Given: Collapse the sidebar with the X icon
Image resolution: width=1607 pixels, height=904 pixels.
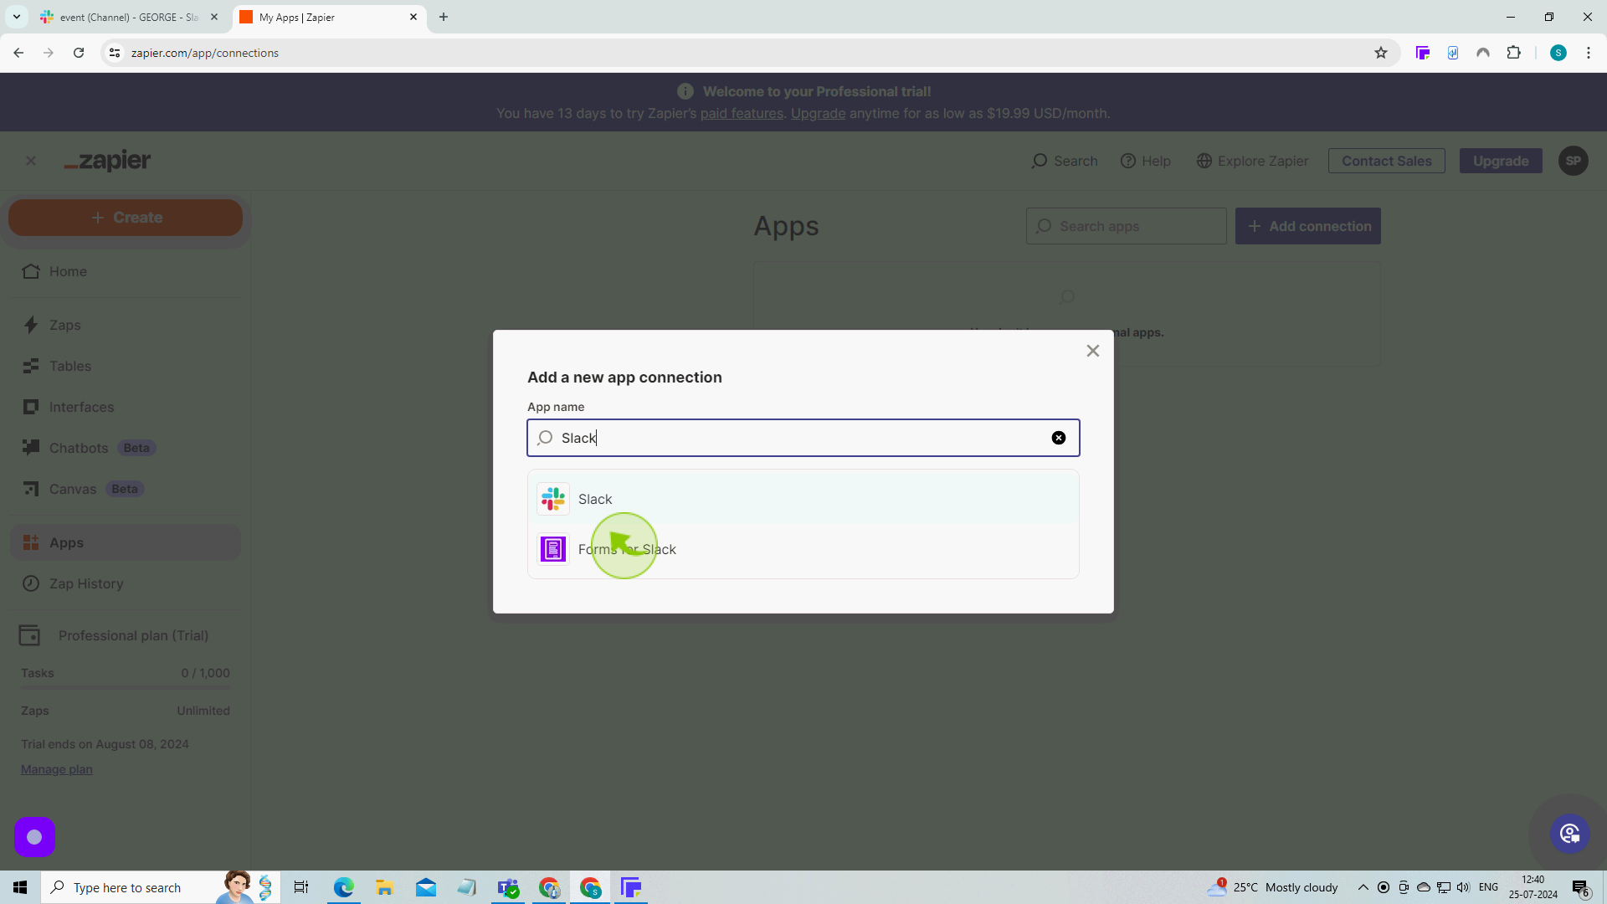Looking at the screenshot, I should point(31,161).
